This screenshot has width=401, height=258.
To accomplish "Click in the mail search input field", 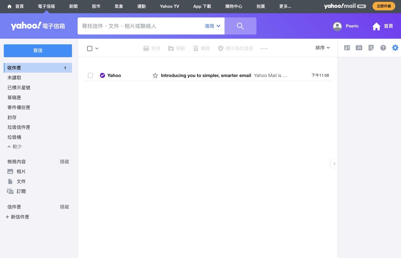I will 141,26.
